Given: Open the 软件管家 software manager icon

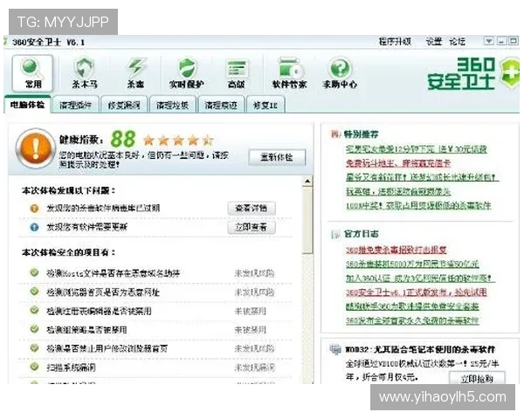Looking at the screenshot, I should click(x=289, y=73).
